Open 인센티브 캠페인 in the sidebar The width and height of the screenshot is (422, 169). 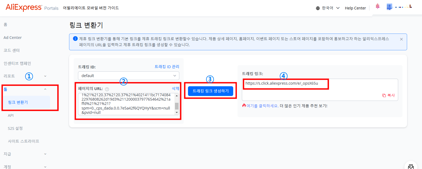click(17, 64)
